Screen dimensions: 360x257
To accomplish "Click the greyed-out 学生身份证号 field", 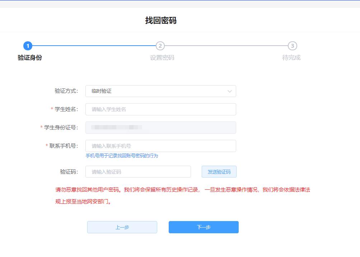I will [x=160, y=128].
